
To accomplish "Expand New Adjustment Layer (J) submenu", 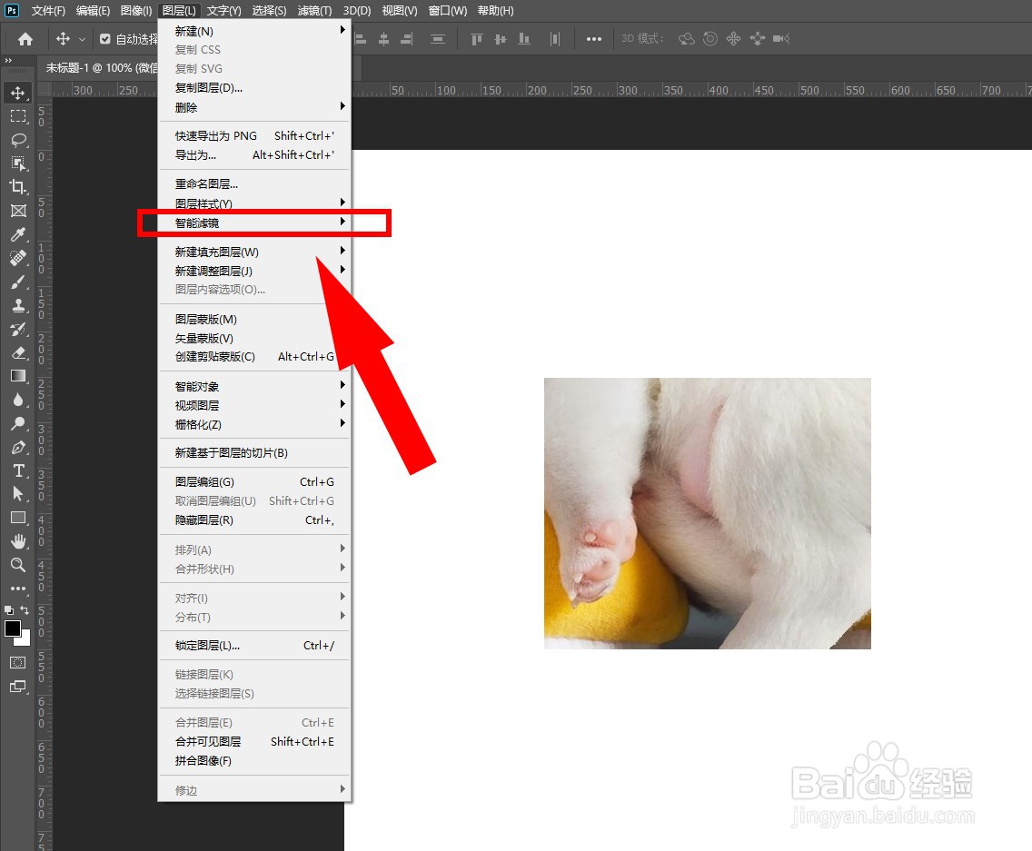I will tap(254, 271).
